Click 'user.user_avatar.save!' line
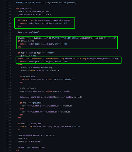 (30, 141)
